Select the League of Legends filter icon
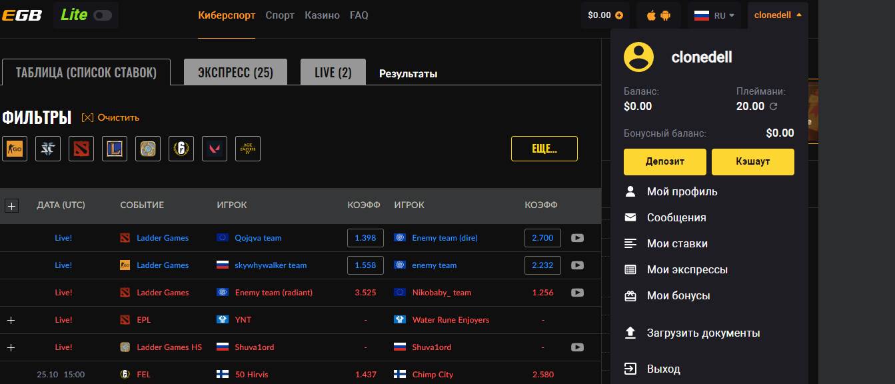895x384 pixels. coord(115,149)
